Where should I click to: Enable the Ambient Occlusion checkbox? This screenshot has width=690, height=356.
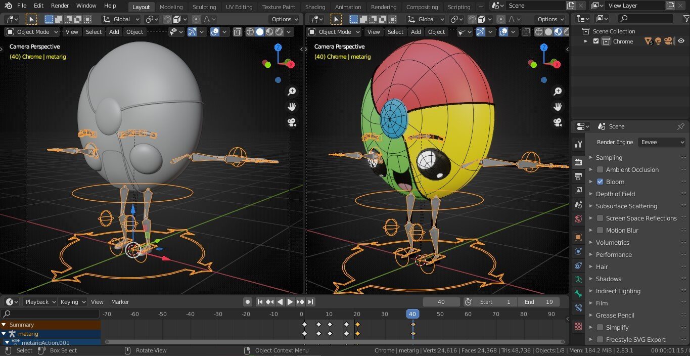tap(600, 170)
